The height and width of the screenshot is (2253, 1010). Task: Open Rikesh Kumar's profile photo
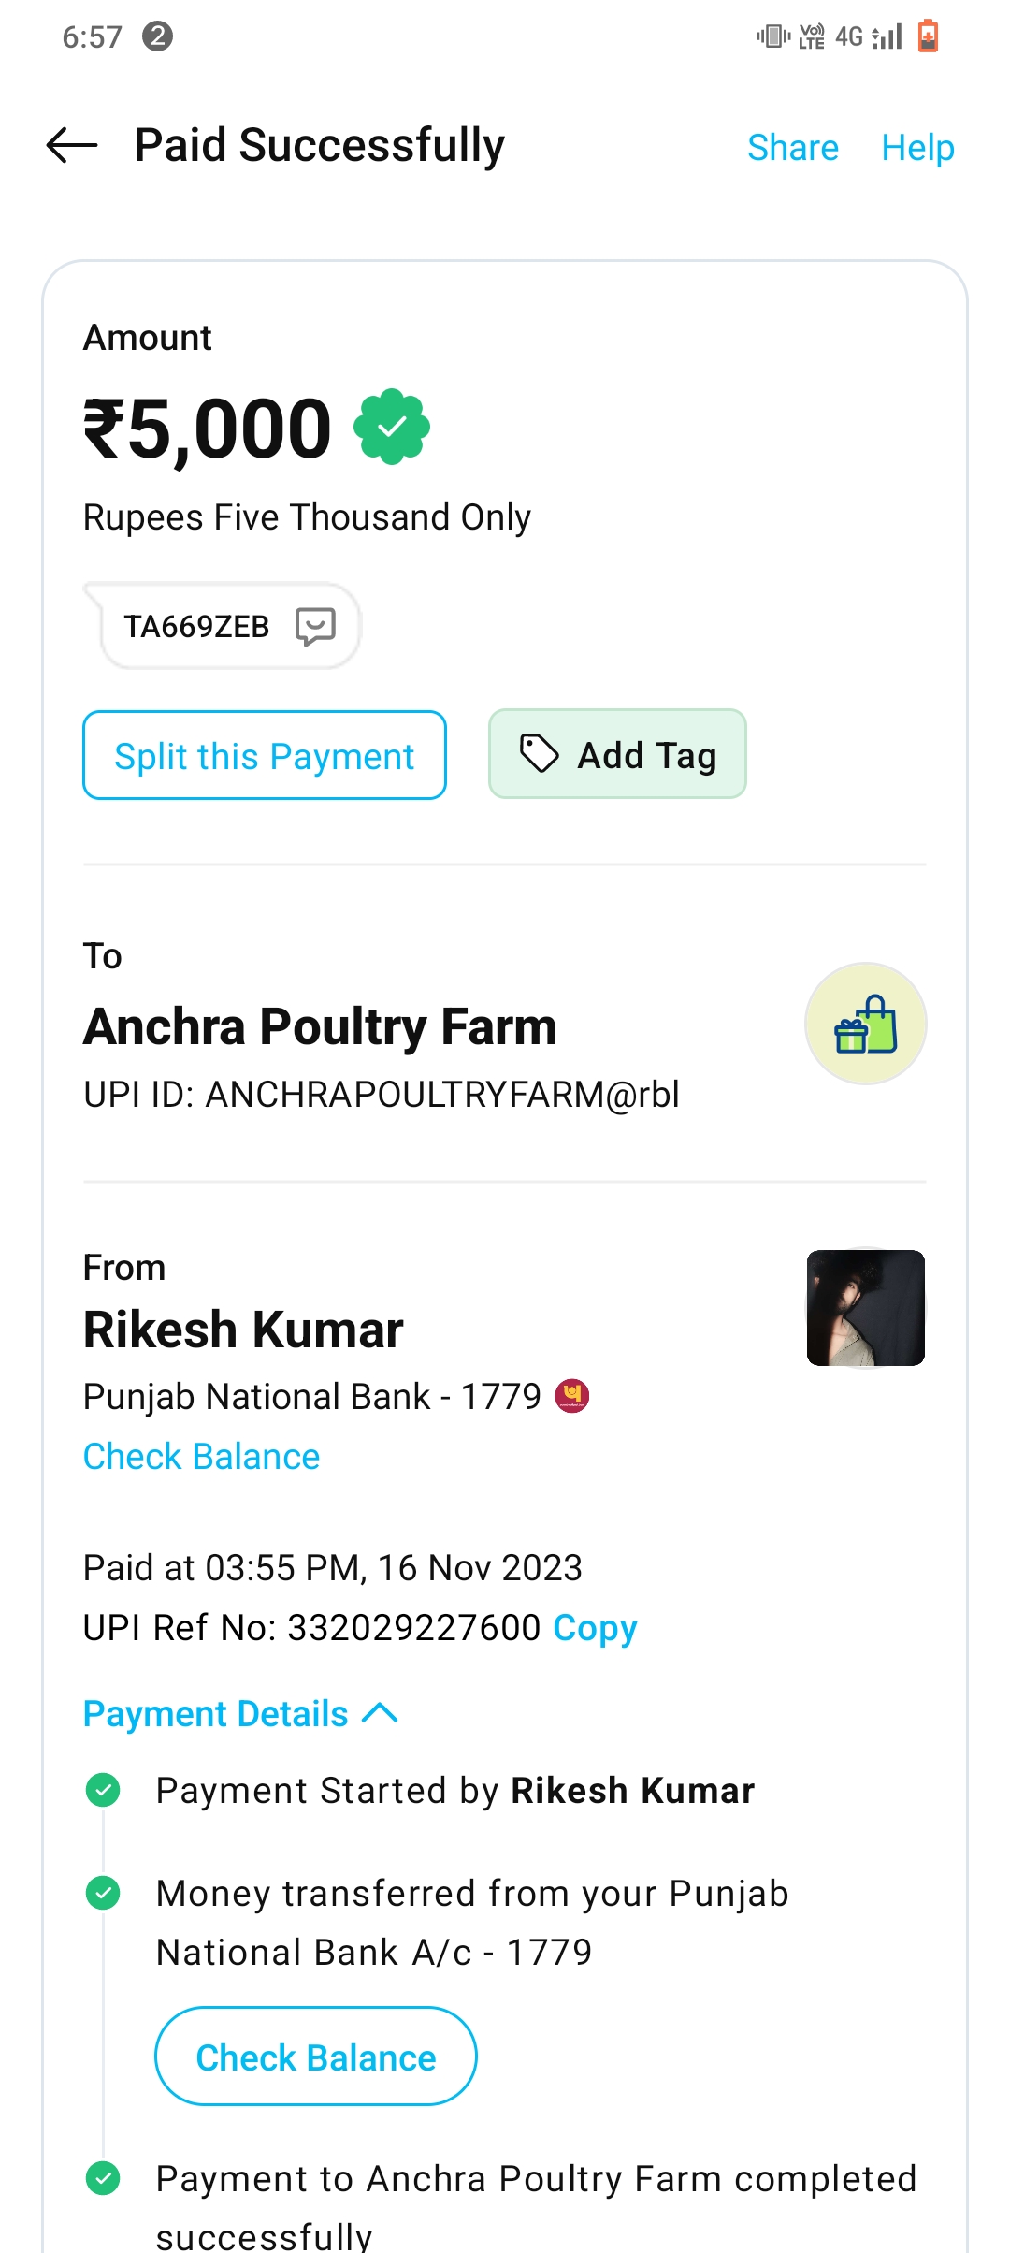[865, 1308]
